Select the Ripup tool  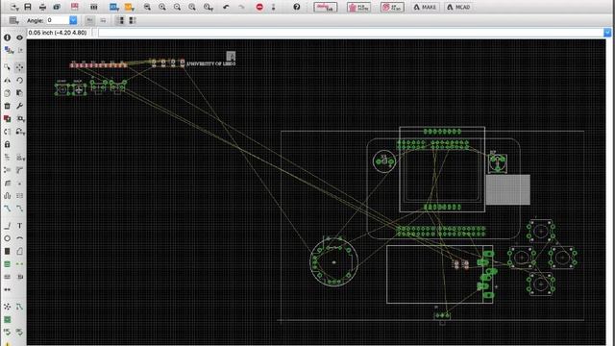19,209
